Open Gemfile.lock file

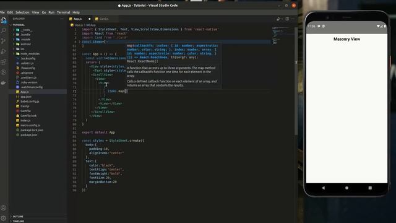tap(28, 116)
